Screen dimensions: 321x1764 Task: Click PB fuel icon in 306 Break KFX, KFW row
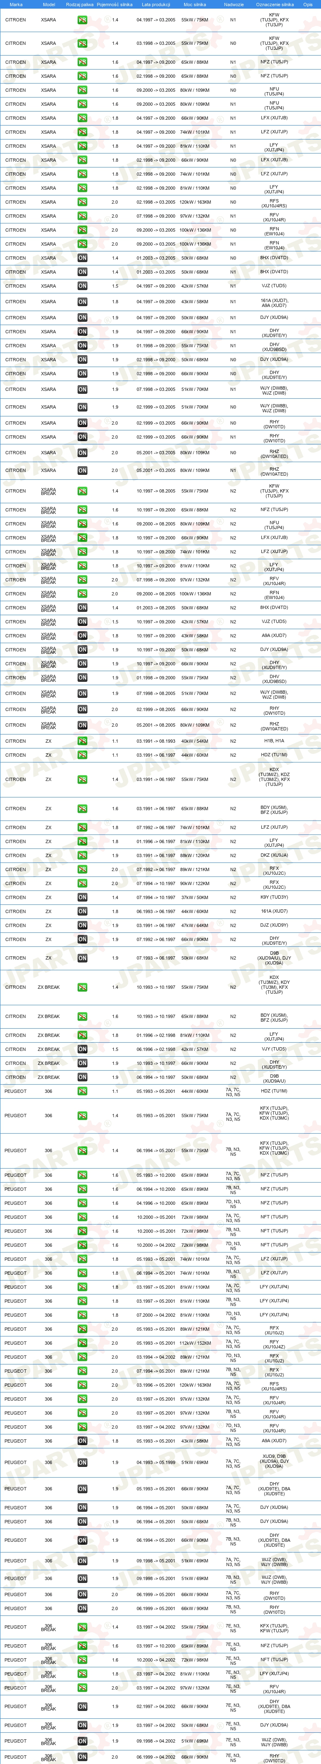click(x=82, y=1627)
